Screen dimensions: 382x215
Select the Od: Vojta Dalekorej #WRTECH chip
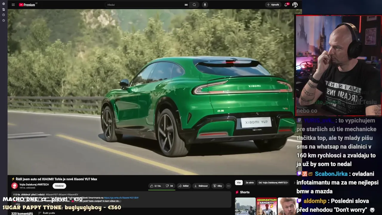click(273, 182)
